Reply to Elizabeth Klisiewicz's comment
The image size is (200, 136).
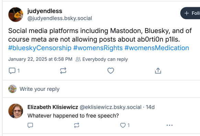(x=30, y=125)
